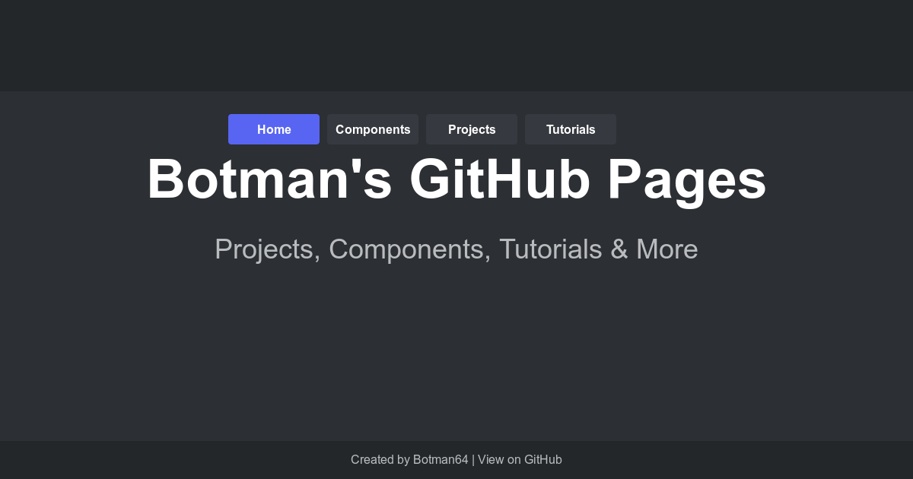Click the footer credit line

coord(456,460)
